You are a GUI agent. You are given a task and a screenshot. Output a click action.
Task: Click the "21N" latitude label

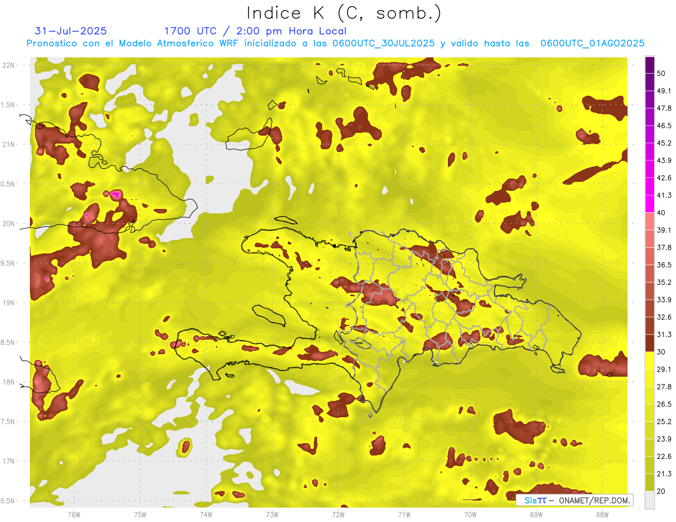9,144
